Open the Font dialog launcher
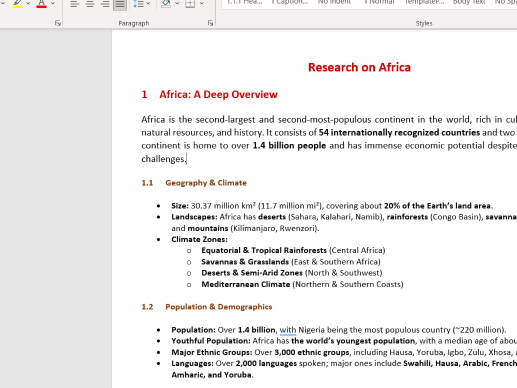Image resolution: width=517 pixels, height=388 pixels. tap(58, 23)
